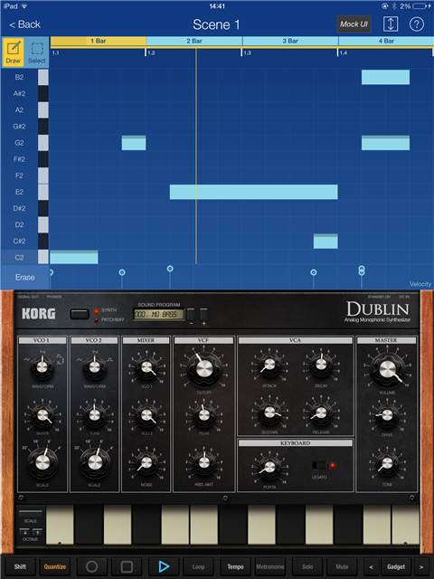Adjust the VCF Cutoff knob
The width and height of the screenshot is (434, 579).
[204, 368]
